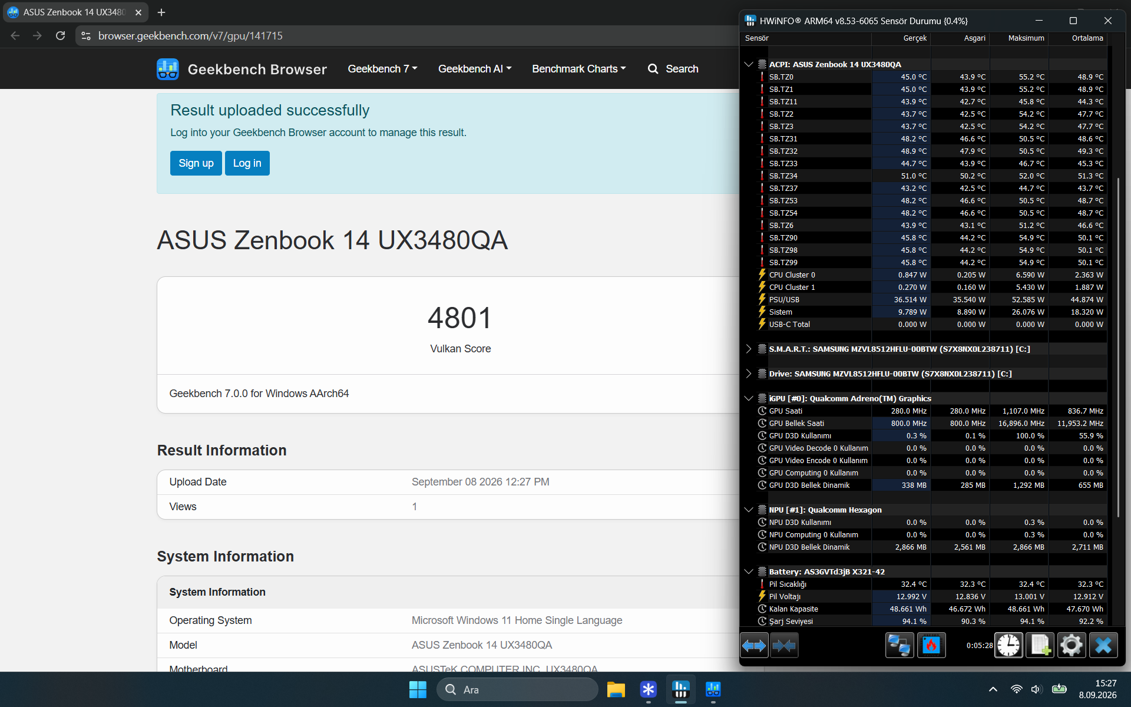The image size is (1131, 707).
Task: Open HWiNFO sensor settings gear
Action: pos(1071,646)
